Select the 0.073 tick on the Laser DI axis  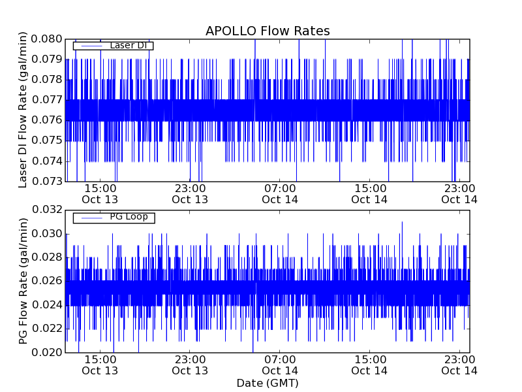pyautogui.click(x=46, y=182)
